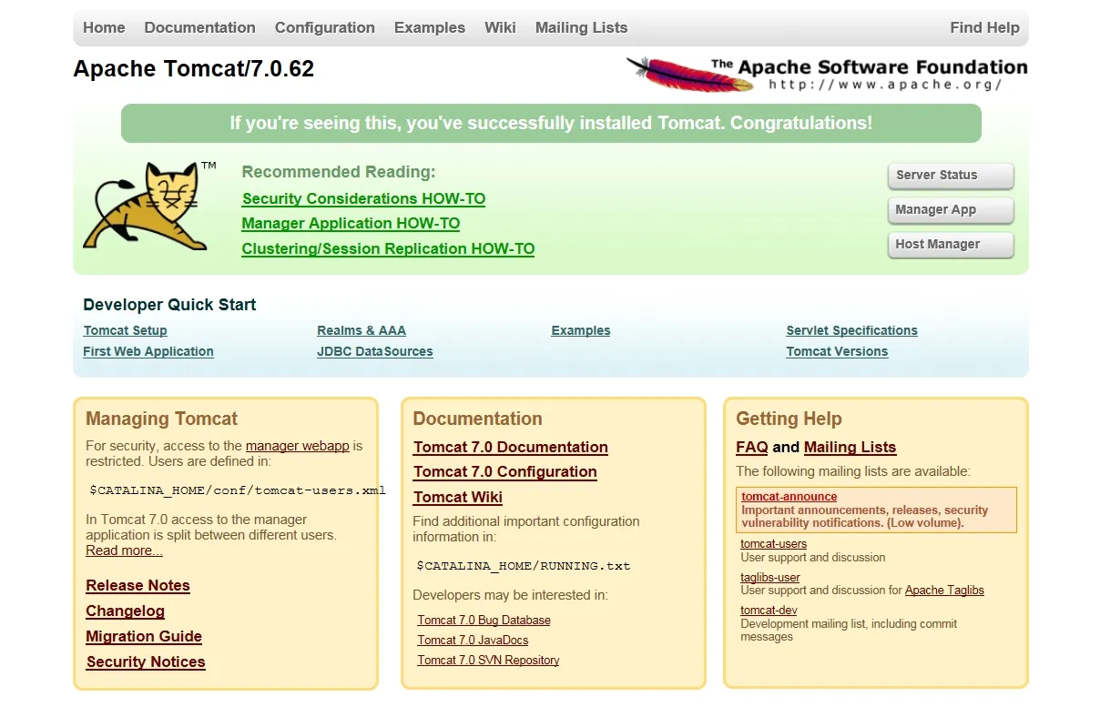The image size is (1100, 717).
Task: Click the manager webapp link
Action: click(x=297, y=446)
